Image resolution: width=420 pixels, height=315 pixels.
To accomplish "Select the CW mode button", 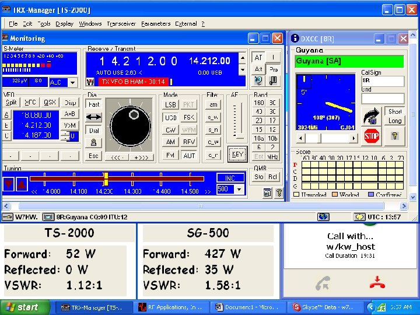I will (x=170, y=130).
